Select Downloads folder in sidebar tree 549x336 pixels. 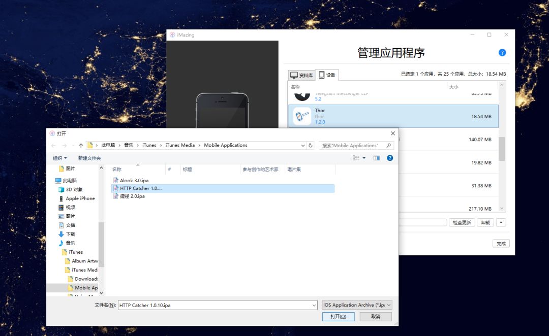(83, 279)
